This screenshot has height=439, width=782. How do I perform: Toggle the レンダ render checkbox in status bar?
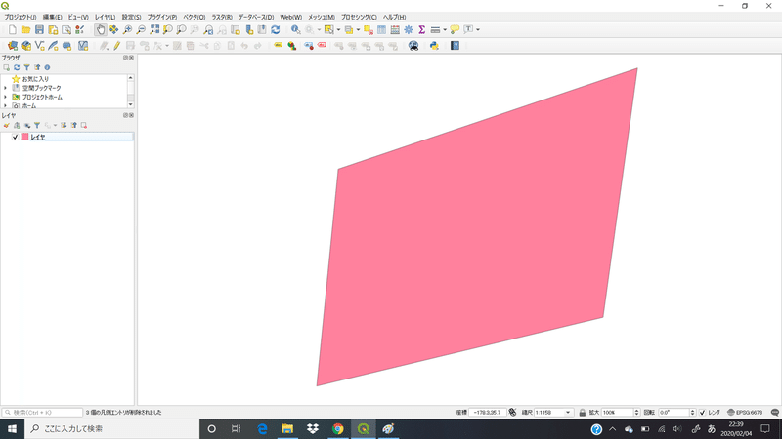(x=702, y=413)
